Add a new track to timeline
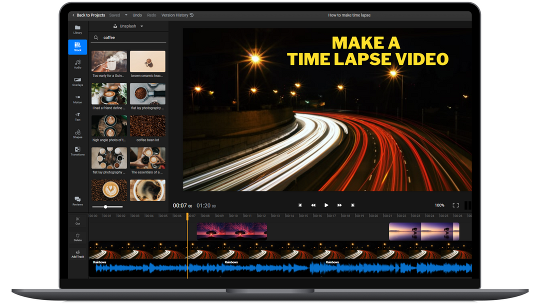 point(77,254)
